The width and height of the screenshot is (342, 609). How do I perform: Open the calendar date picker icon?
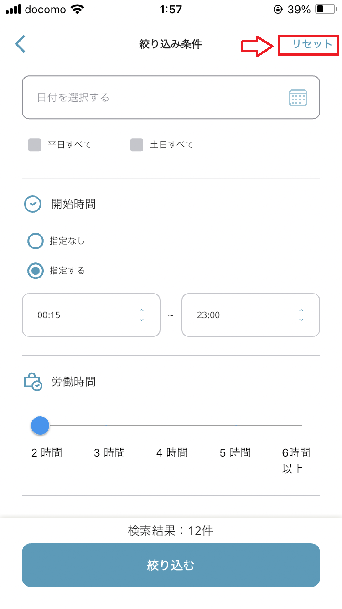pos(298,98)
